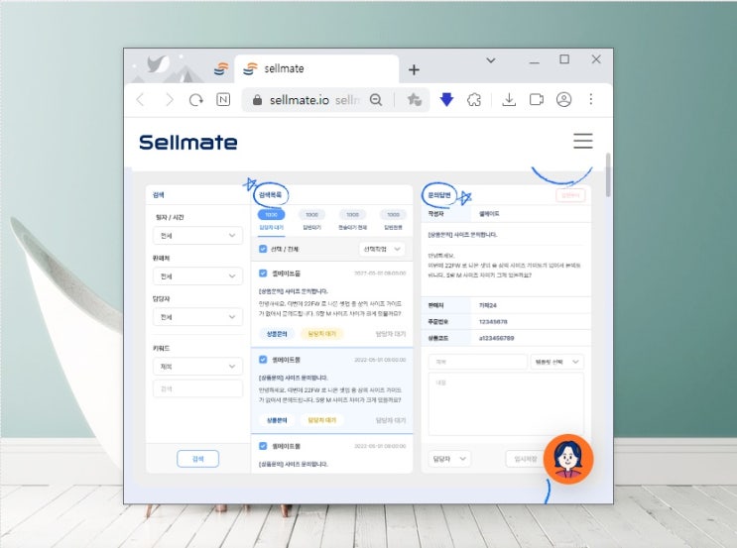Click the Sellmate logo
Image resolution: width=737 pixels, height=548 pixels.
tap(188, 143)
